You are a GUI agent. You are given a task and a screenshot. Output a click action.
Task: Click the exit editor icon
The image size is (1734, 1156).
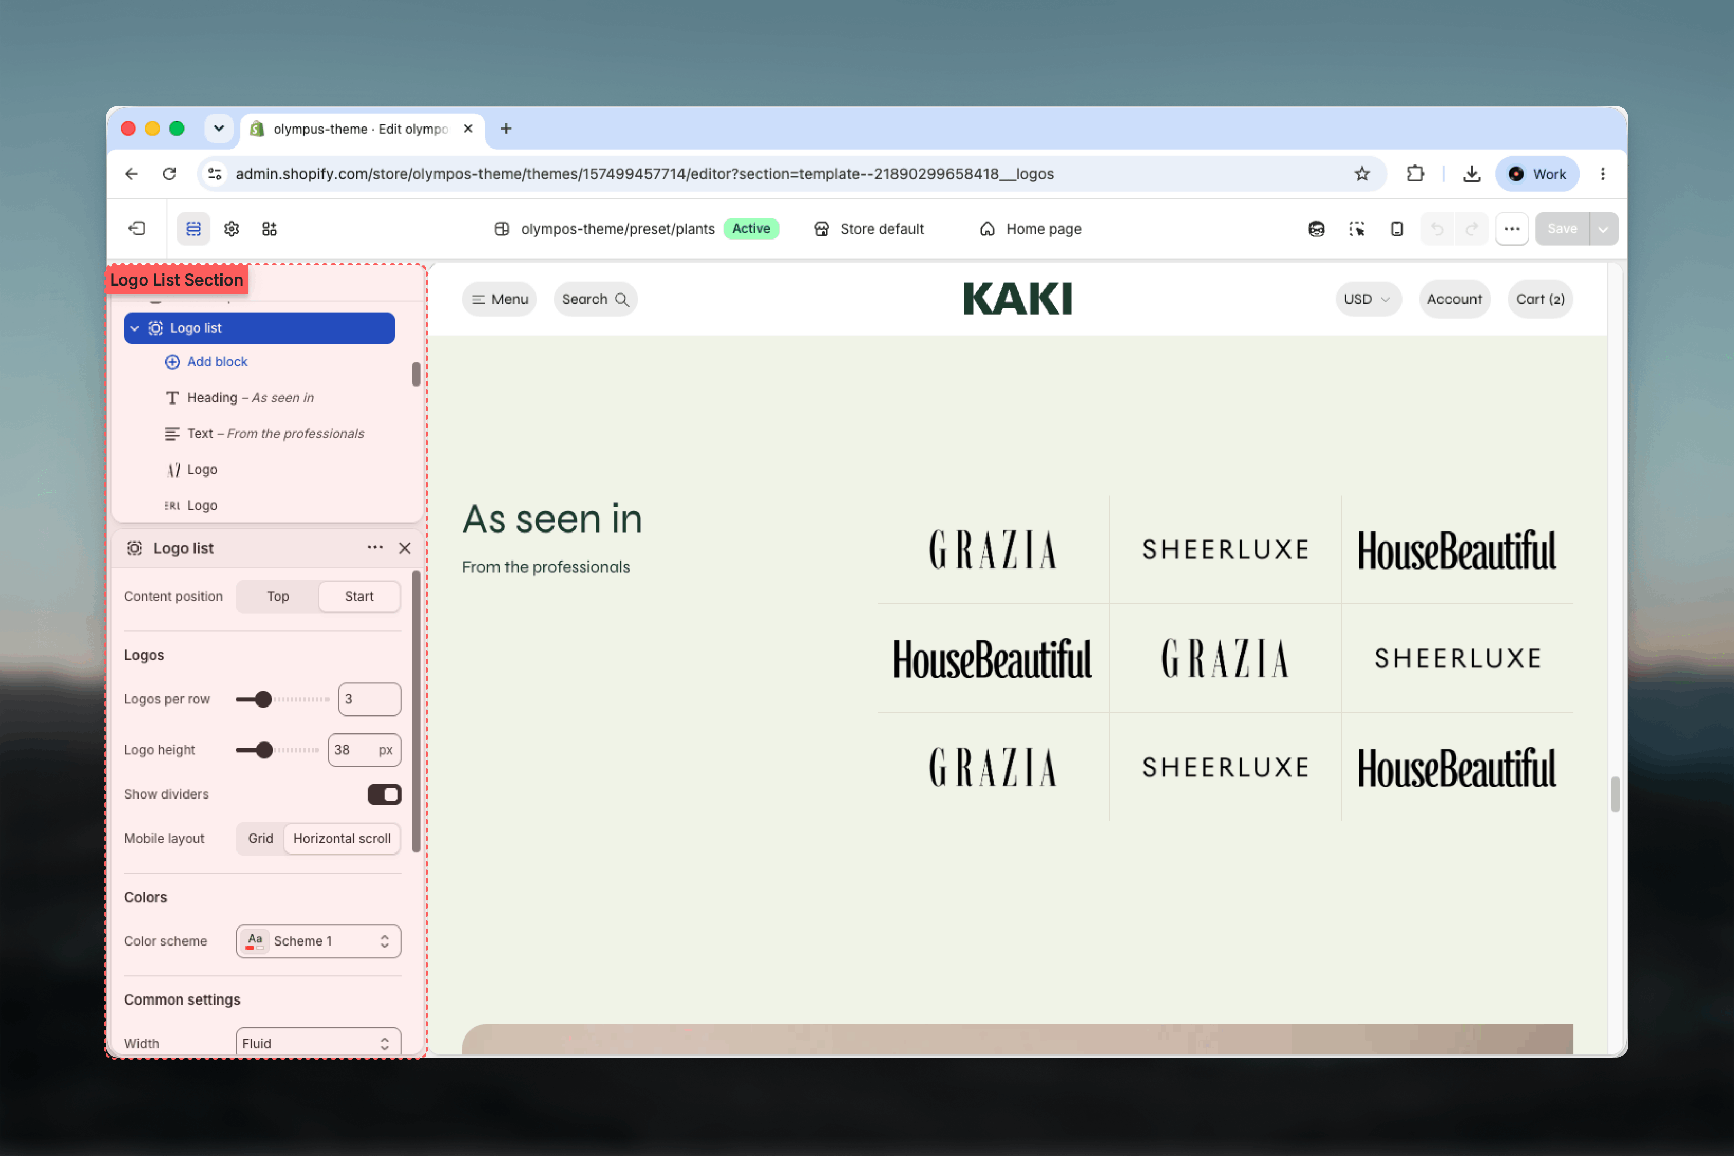[137, 228]
